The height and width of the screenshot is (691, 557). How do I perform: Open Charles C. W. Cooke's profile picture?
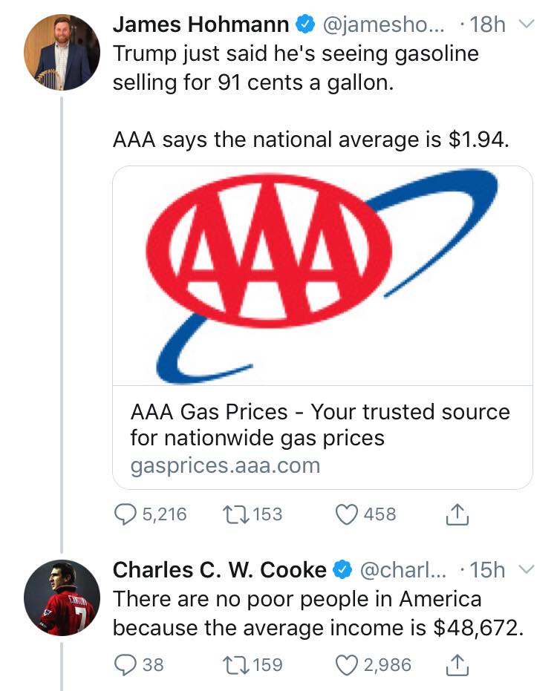tap(62, 597)
